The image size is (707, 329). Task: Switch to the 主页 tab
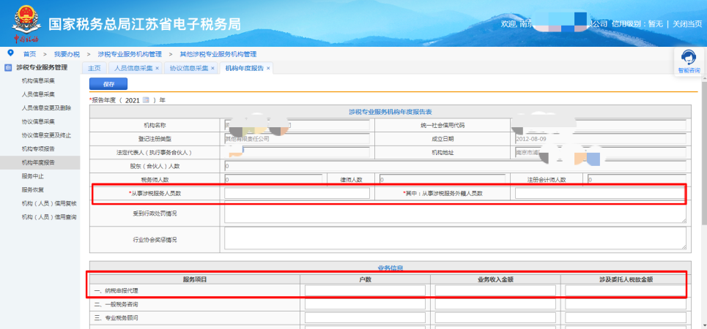(x=94, y=68)
